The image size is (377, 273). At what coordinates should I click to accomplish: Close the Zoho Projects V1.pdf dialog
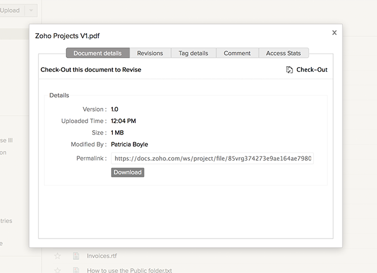click(334, 33)
